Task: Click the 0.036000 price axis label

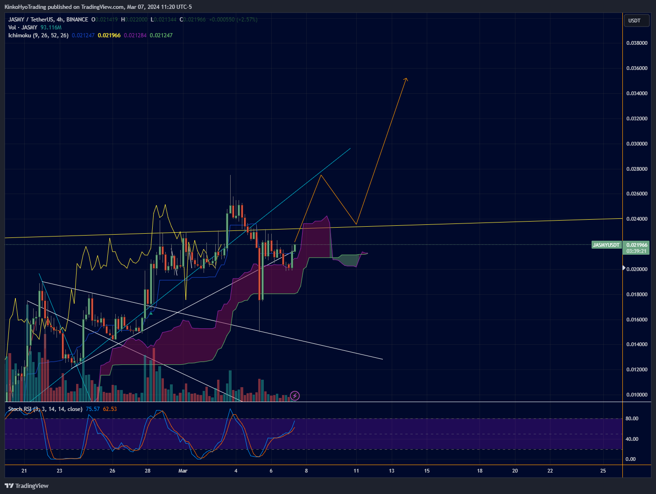Action: (637, 68)
